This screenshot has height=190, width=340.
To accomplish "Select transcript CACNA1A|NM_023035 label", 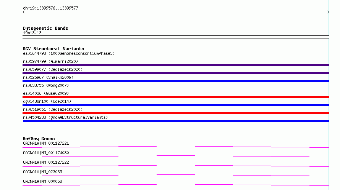I will [42, 172].
